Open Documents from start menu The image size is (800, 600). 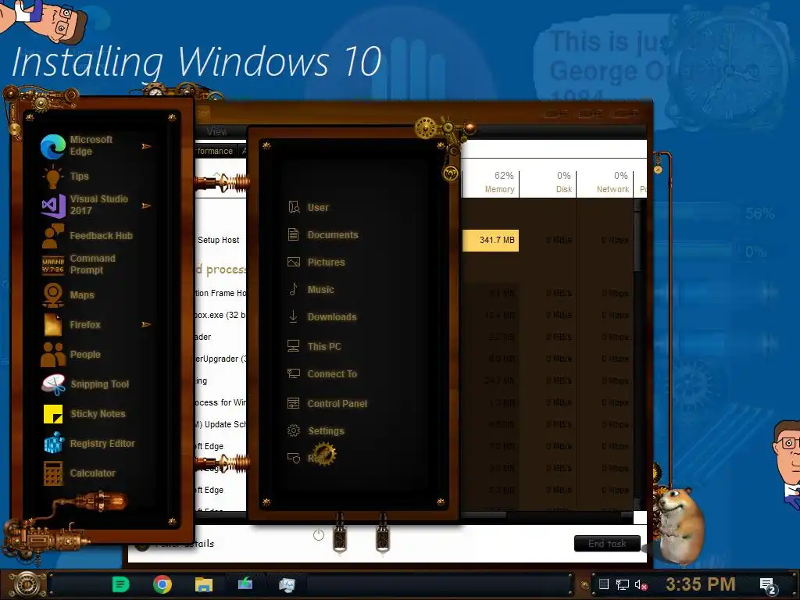(323, 234)
